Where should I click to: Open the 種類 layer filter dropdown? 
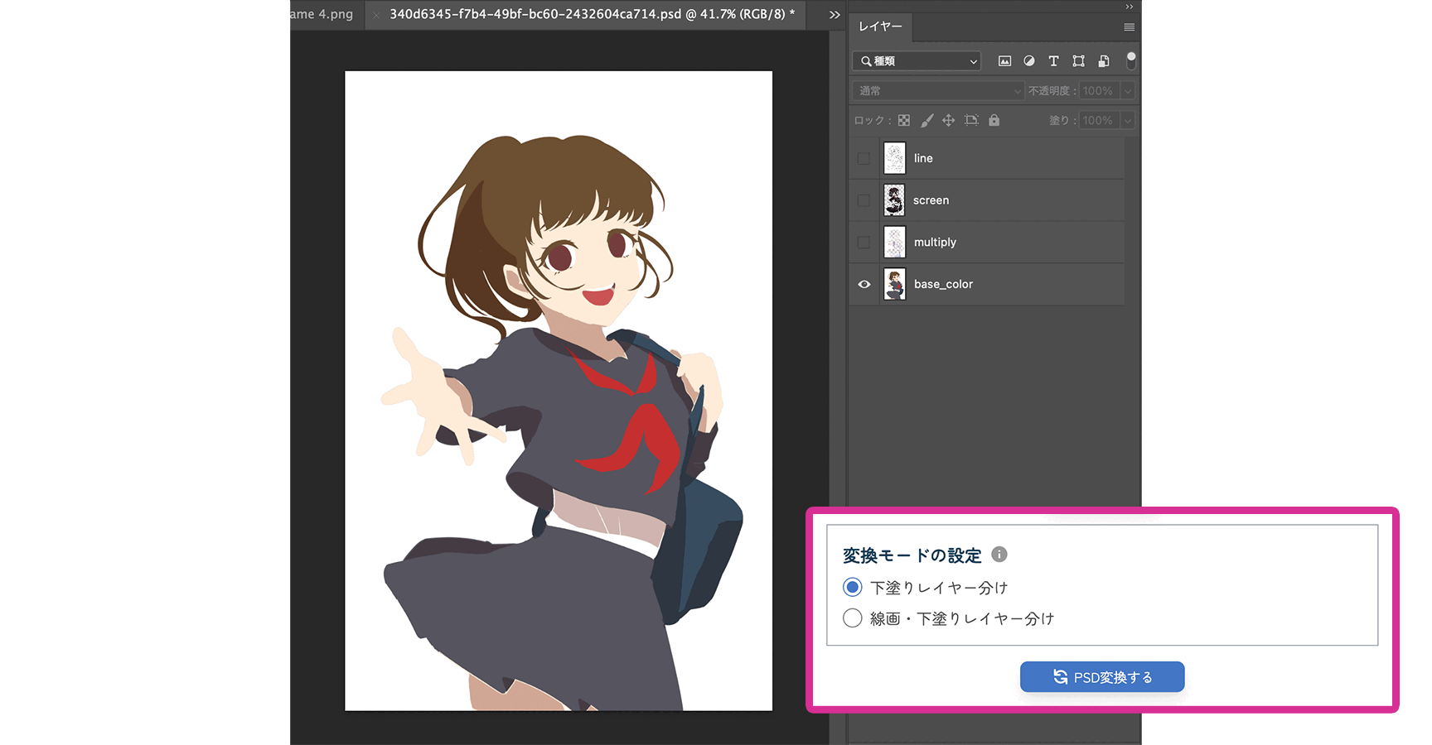pos(917,61)
